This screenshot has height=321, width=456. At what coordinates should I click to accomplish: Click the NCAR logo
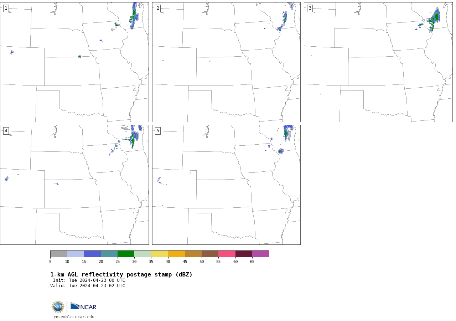click(x=83, y=306)
